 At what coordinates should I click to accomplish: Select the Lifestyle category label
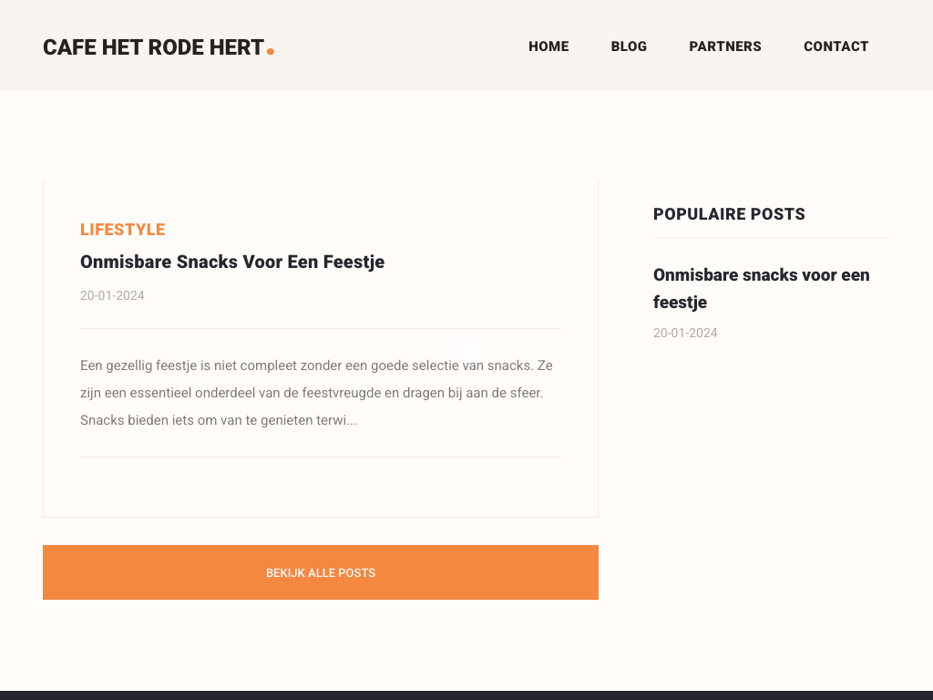pos(123,230)
